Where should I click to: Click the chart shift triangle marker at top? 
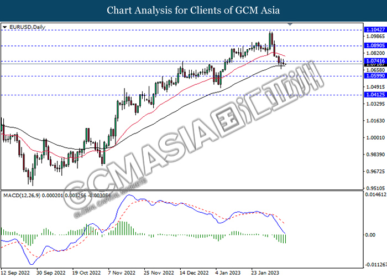[x=290, y=24]
